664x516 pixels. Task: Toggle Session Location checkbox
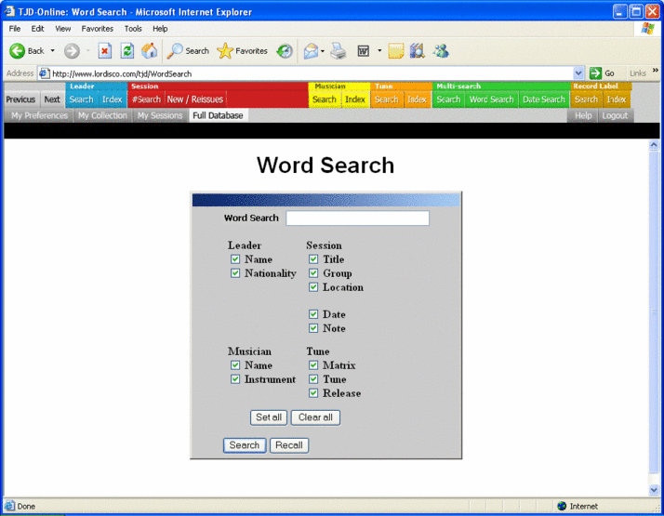(x=313, y=287)
